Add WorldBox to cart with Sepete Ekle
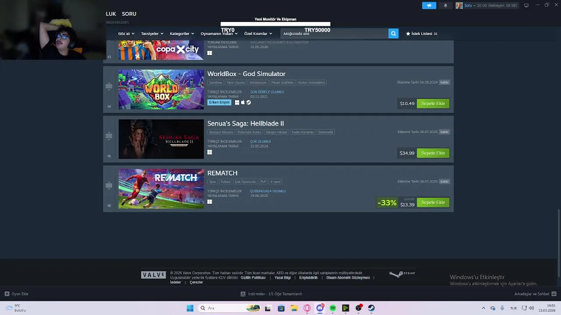 (x=433, y=103)
